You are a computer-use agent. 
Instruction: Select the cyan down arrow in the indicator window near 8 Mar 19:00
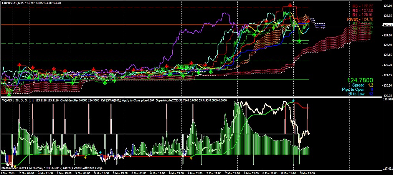pyautogui.click(x=294, y=101)
